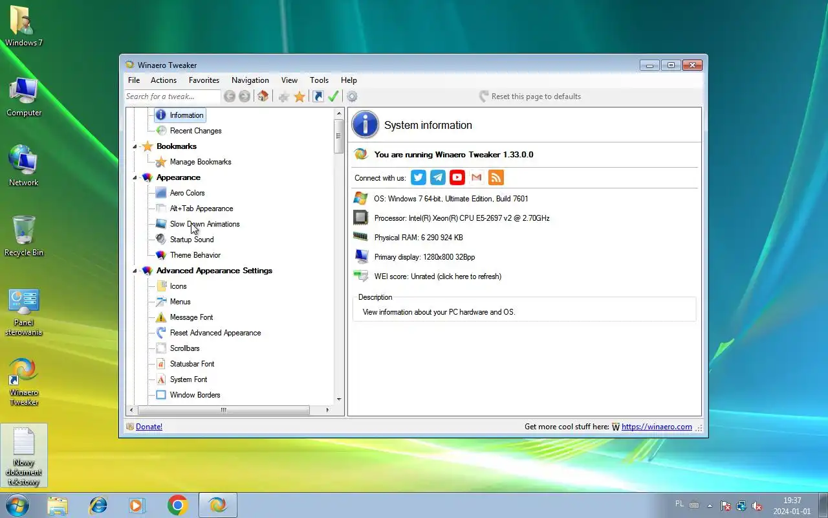Click the Recent Changes clock icon
Image resolution: width=828 pixels, height=518 pixels.
[161, 131]
